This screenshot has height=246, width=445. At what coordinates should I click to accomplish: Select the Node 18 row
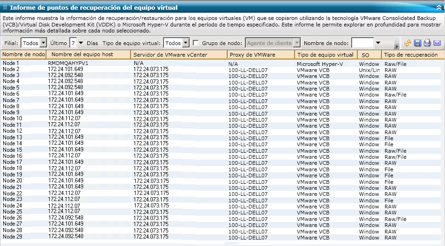click(12, 168)
